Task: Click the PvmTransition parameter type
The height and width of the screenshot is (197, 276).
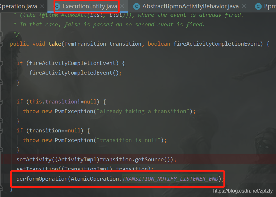Action: coord(85,44)
